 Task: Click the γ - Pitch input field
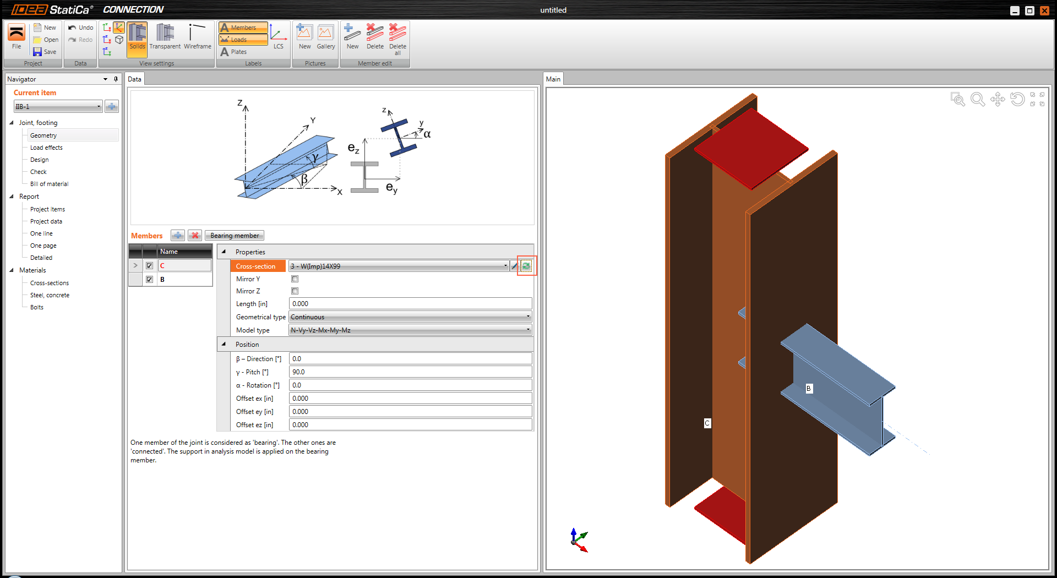[410, 372]
